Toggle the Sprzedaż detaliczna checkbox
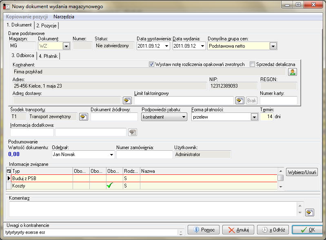This screenshot has height=240, width=326. [252, 64]
